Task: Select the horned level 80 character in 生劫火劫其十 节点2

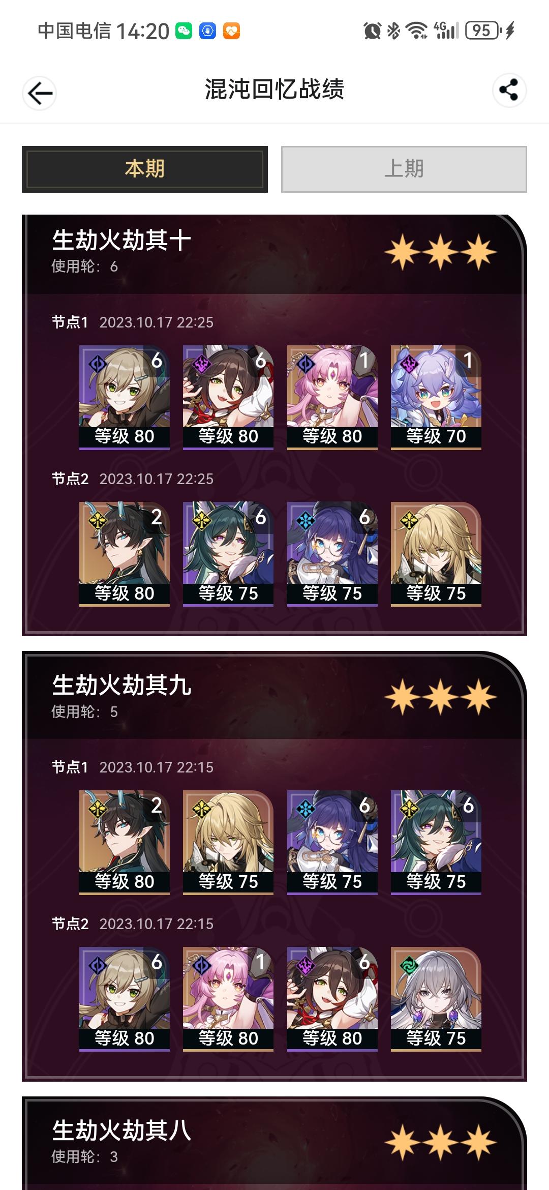Action: click(125, 554)
